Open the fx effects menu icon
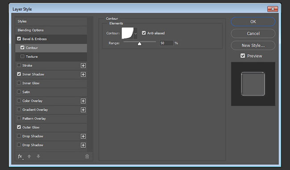Image resolution: width=290 pixels, height=170 pixels. tap(20, 157)
